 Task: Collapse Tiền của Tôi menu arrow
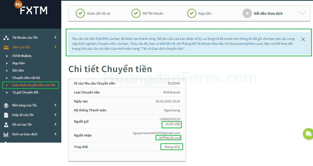click(56, 47)
